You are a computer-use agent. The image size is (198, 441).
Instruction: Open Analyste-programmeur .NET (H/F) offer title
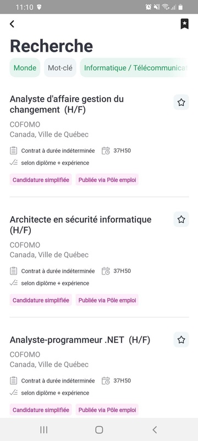point(80,340)
